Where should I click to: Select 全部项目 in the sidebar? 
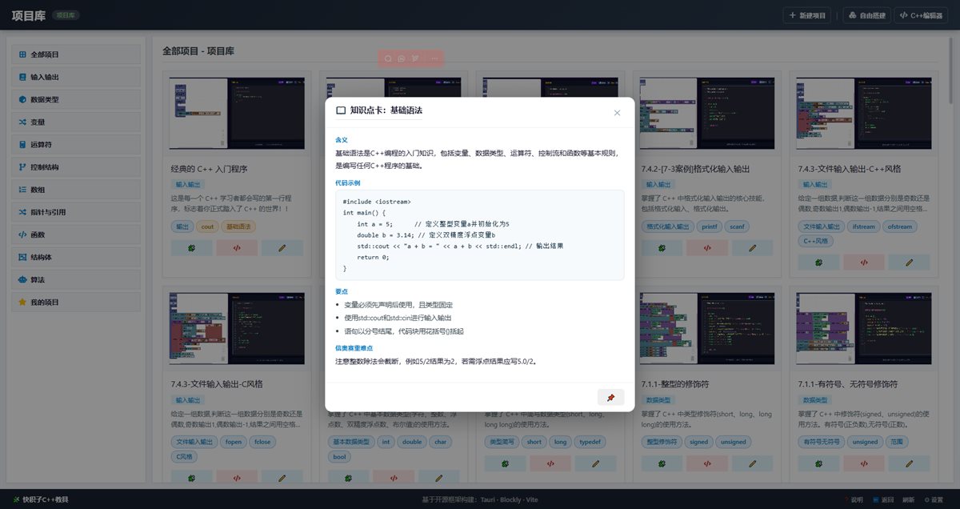tap(76, 54)
